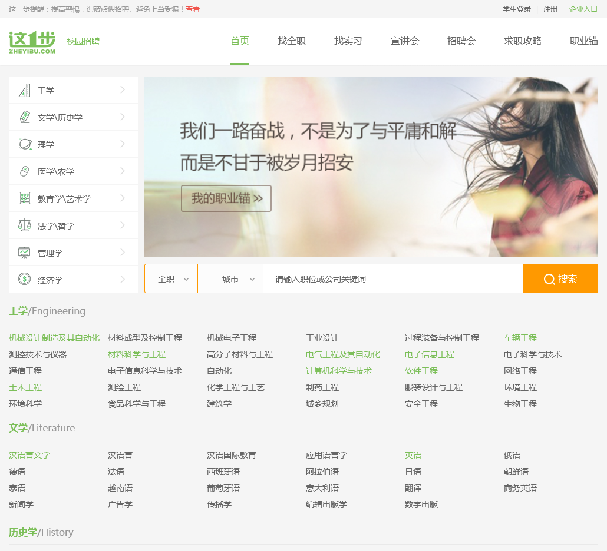607x551 pixels.
Task: Open 机械设计制造及其自动化 major
Action: coord(54,338)
